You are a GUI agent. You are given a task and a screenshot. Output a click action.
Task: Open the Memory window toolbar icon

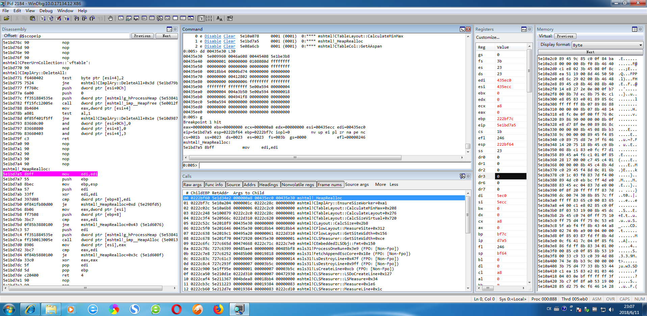[x=152, y=18]
